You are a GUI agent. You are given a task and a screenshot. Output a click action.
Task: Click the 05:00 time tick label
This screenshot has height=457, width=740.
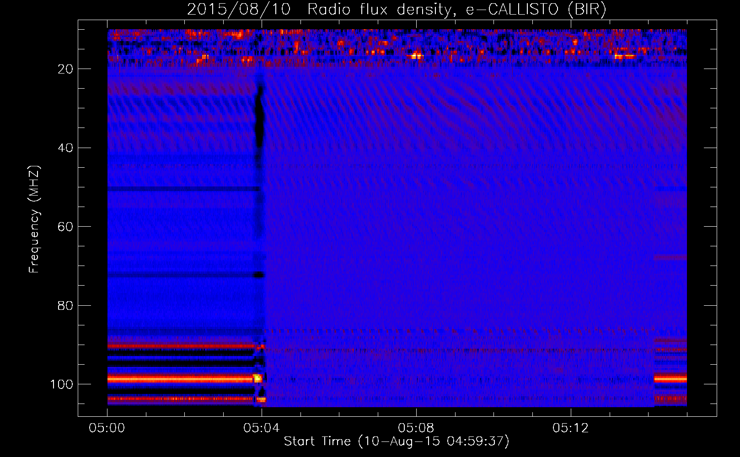pyautogui.click(x=107, y=428)
